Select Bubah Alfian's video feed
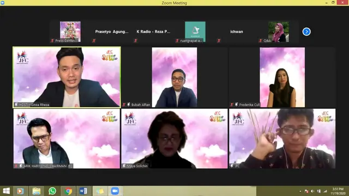Screen dimensions: 349x196 174,77
